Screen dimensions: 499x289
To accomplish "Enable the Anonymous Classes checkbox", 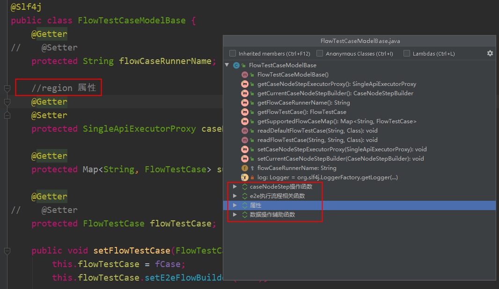I will [320, 53].
